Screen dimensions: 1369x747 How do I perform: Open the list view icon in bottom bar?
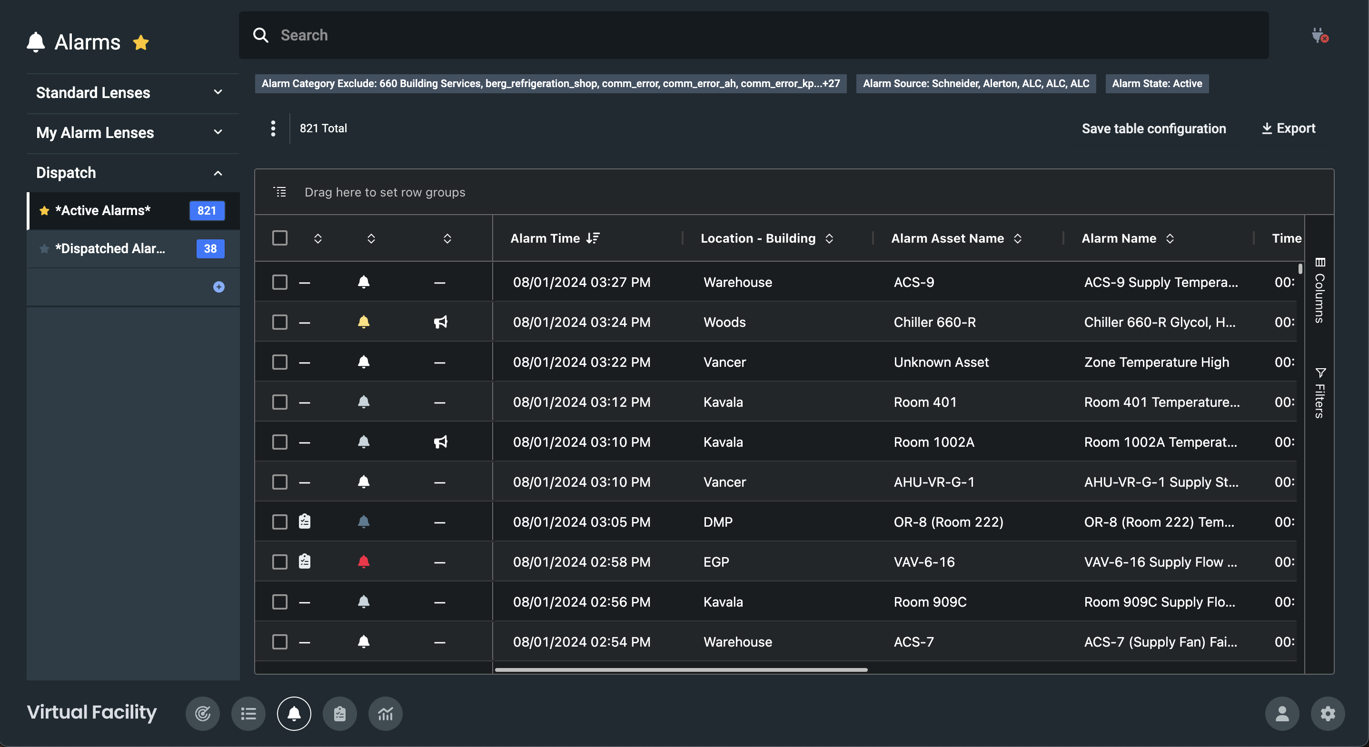[x=248, y=714]
